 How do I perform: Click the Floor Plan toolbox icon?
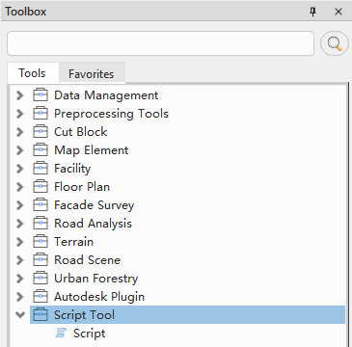41,187
